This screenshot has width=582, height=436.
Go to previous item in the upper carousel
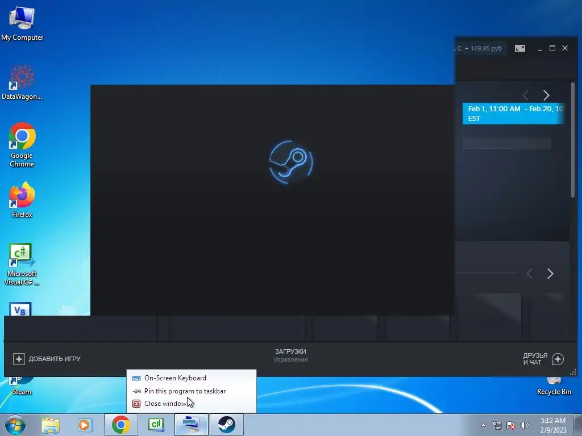(526, 95)
